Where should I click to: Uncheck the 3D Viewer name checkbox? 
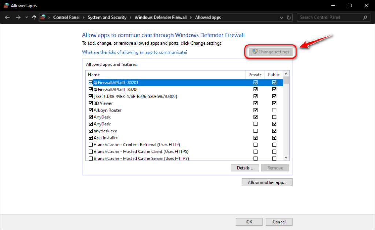coord(91,103)
